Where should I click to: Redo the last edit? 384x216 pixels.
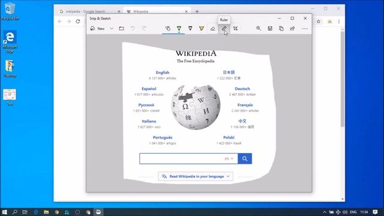[144, 28]
